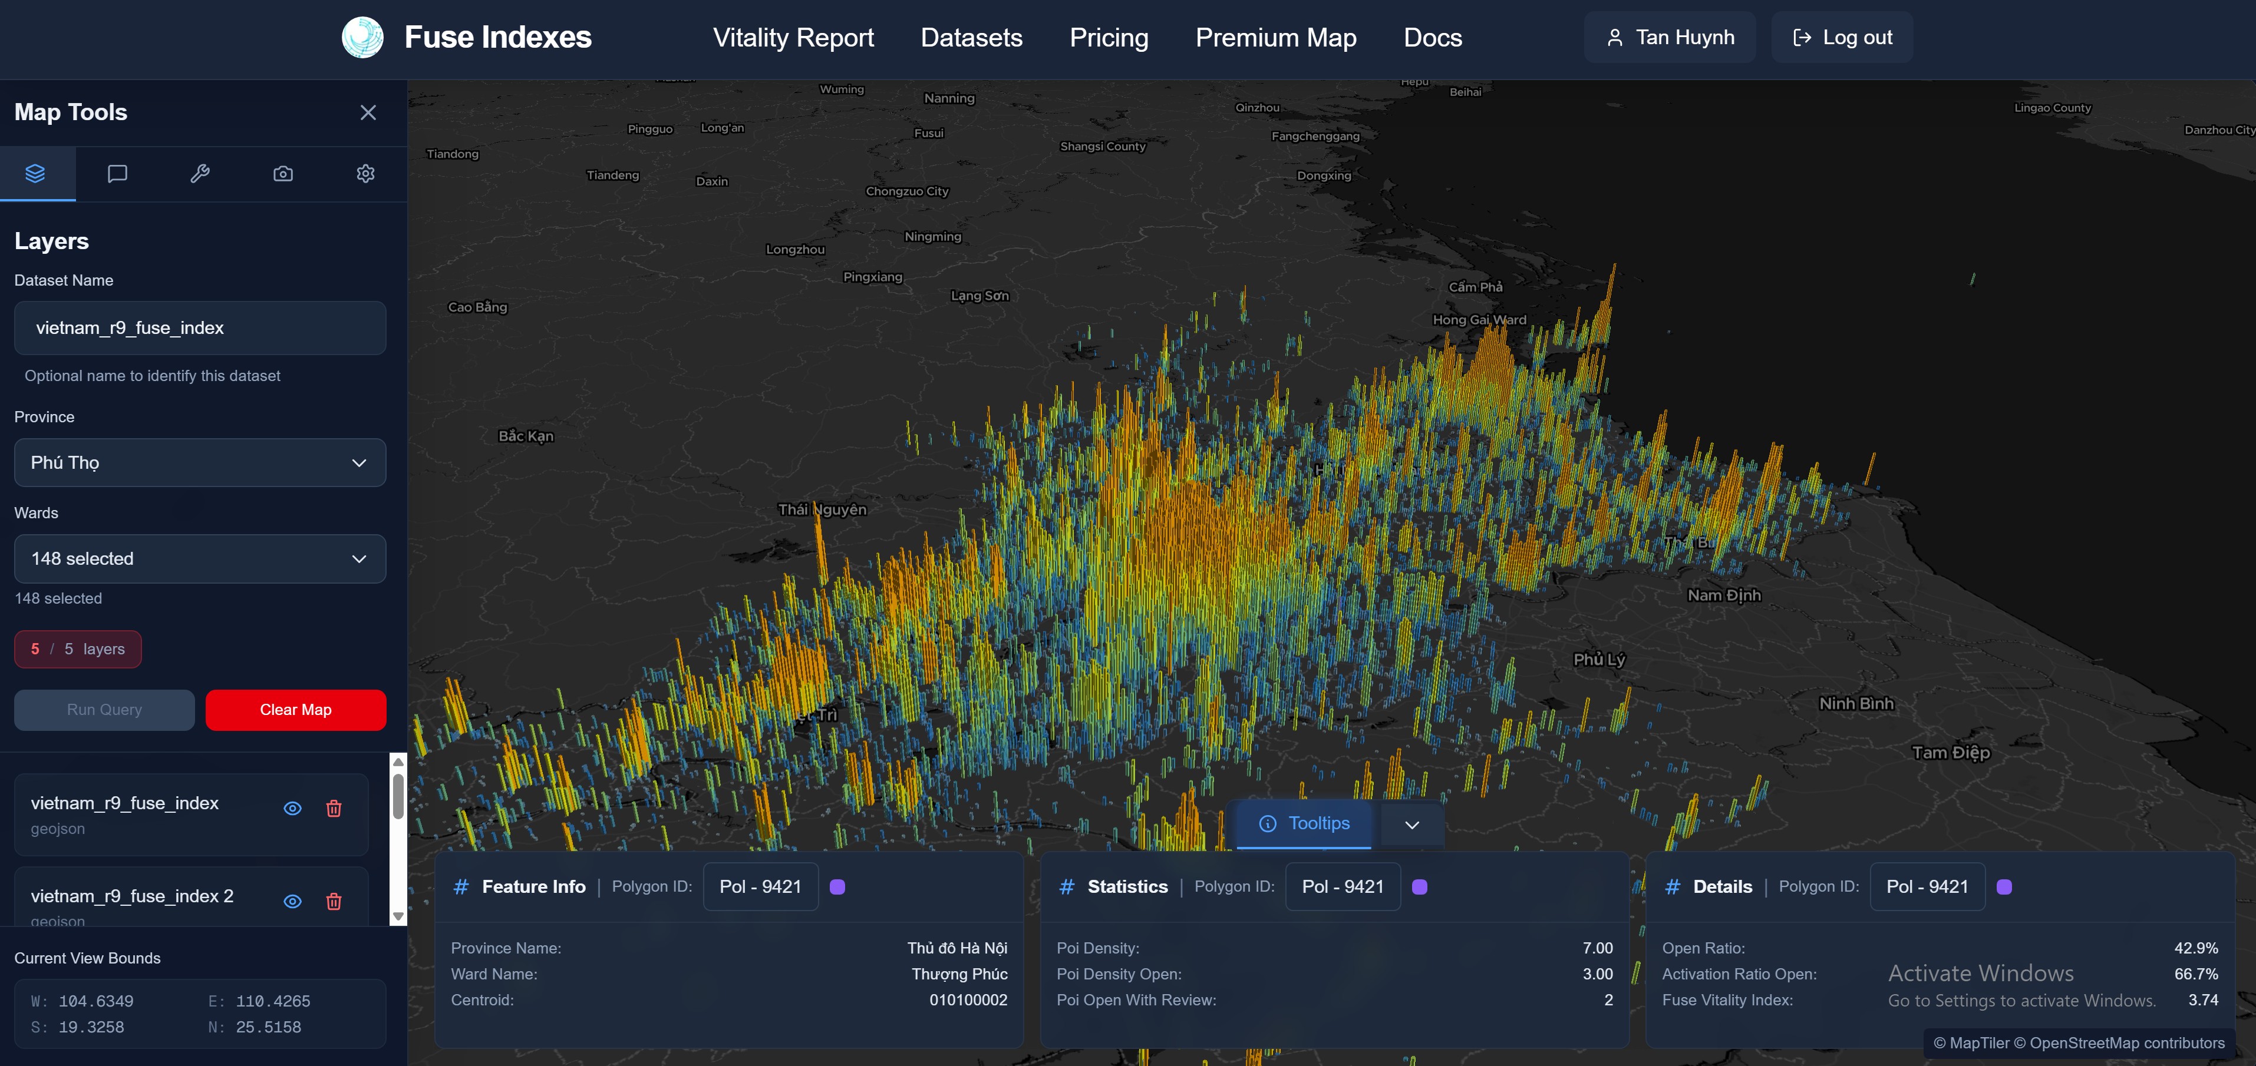The height and width of the screenshot is (1066, 2256).
Task: Open the wrench tools tab
Action: click(x=200, y=173)
